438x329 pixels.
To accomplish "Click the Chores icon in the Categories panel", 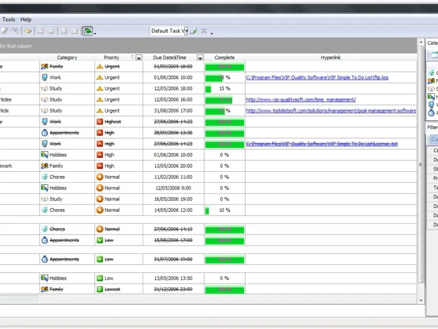I will (x=431, y=73).
